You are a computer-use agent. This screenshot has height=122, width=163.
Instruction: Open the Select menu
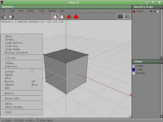(31, 11)
